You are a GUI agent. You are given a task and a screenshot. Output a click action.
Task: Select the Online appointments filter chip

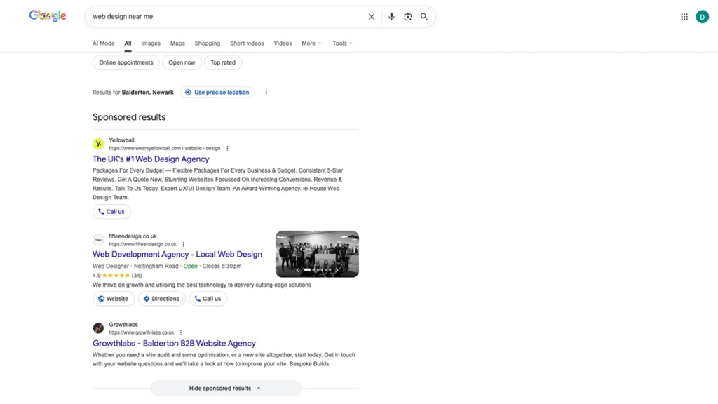coord(126,62)
